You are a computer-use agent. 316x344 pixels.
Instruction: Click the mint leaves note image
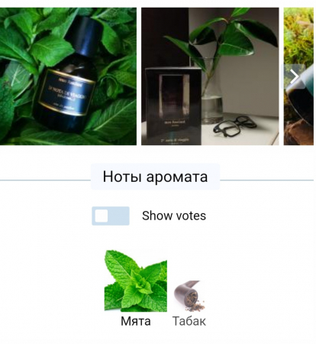click(x=136, y=281)
